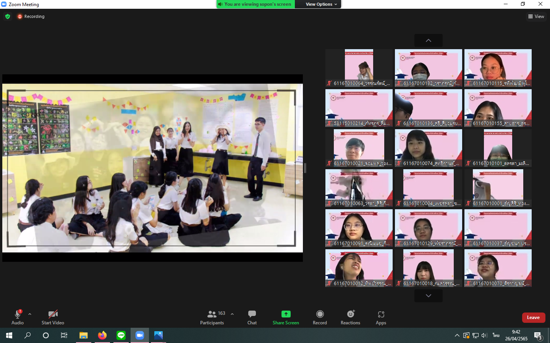This screenshot has height=343, width=550.
Task: Switch layout using the View button
Action: (x=536, y=16)
